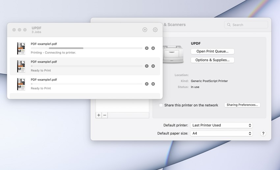This screenshot has height=170, width=280.
Task: Select thumbnail of the job connecting to printer
Action: point(21,48)
